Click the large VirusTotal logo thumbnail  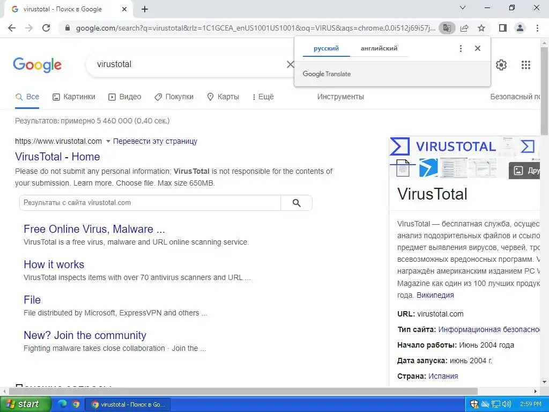pyautogui.click(x=443, y=146)
